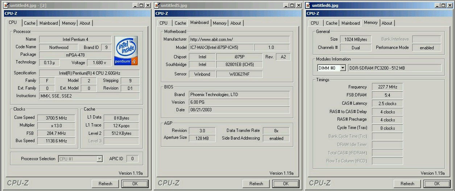Click the Performance Mode value enabled
455x191 pixels.
point(427,48)
